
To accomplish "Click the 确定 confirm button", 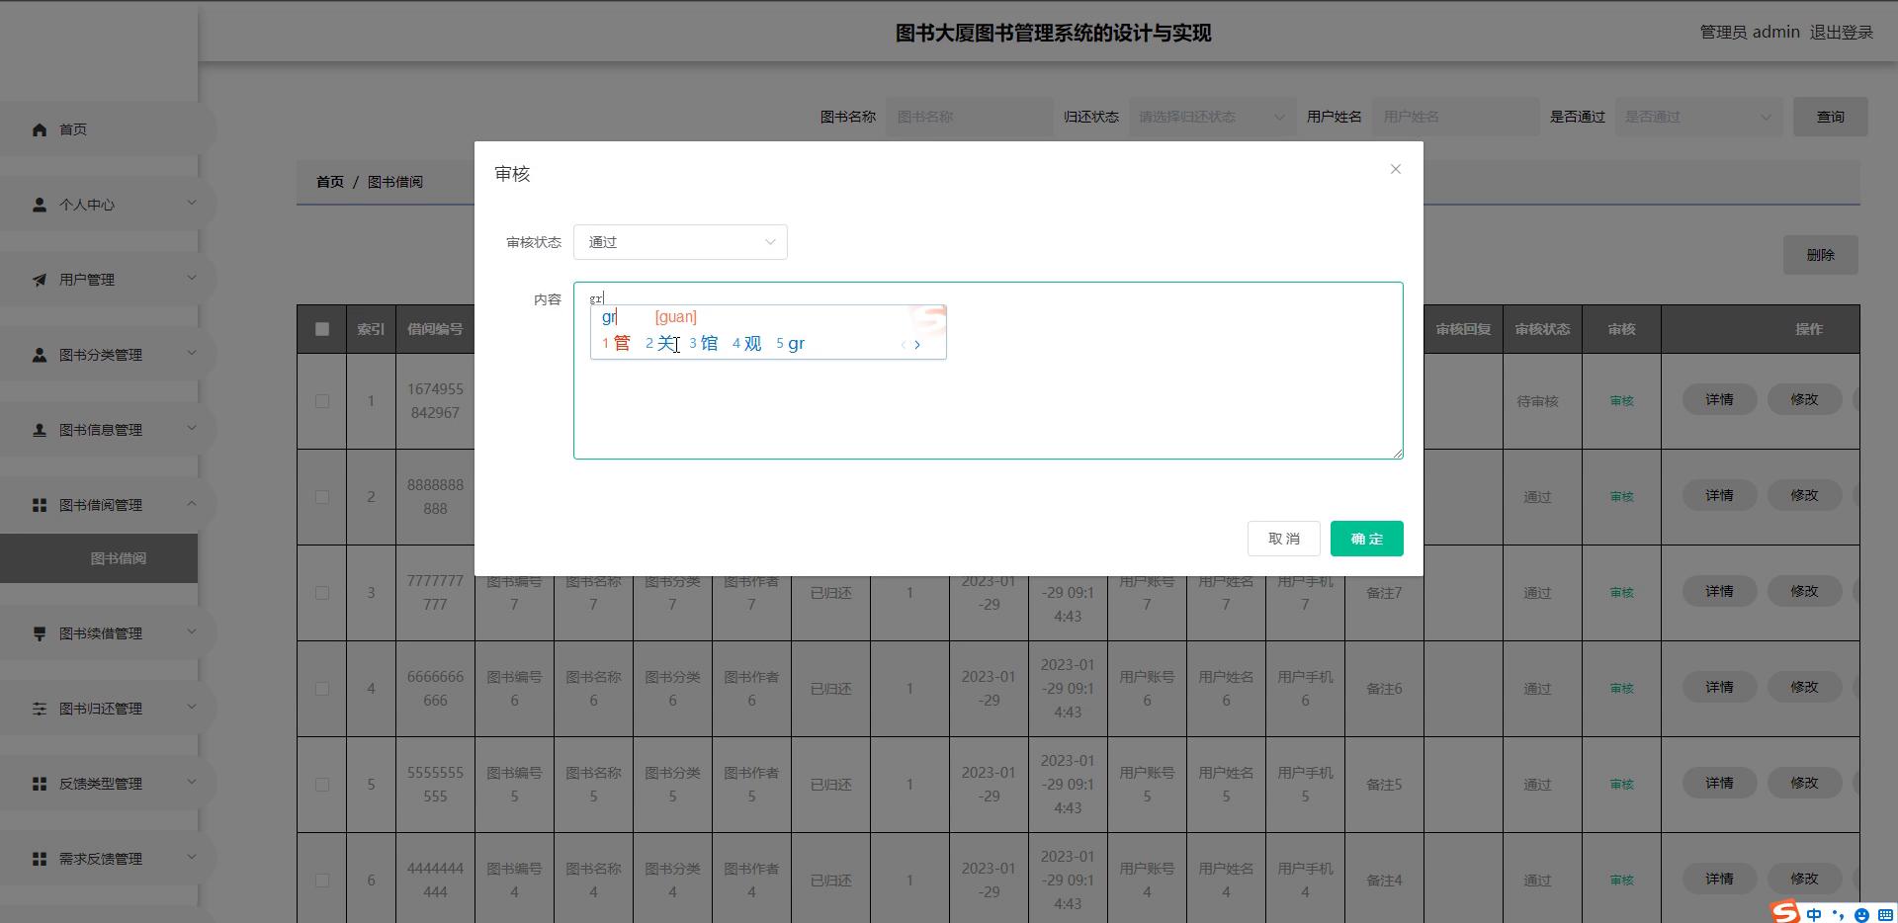I will [1367, 538].
